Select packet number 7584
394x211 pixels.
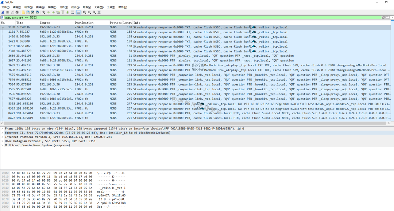[195, 84]
